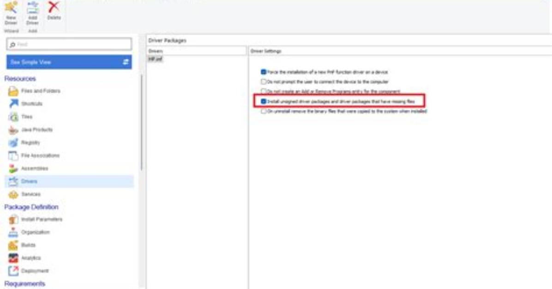The width and height of the screenshot is (552, 289).
Task: Enable On uninstall remove the binary files
Action: click(x=264, y=111)
